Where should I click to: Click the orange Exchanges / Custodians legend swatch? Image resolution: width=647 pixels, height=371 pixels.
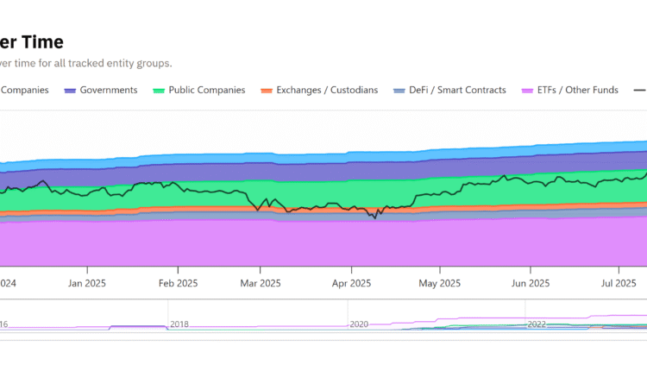[x=267, y=90]
